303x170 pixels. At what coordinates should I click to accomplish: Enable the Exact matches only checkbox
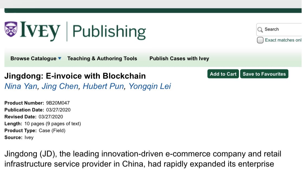(260, 40)
